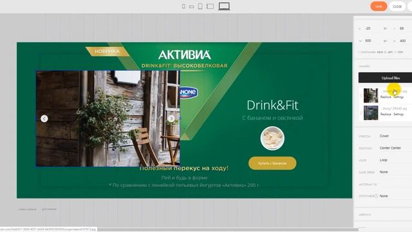The height and width of the screenshot is (232, 412).
Task: Switch to grid container below the canvas
Action: [50, 209]
